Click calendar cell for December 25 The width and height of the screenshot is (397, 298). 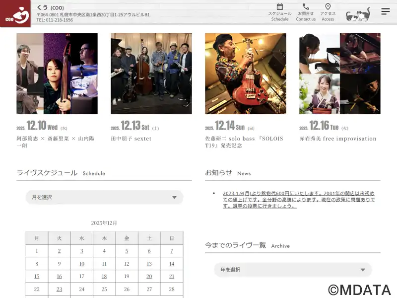tap(104, 290)
